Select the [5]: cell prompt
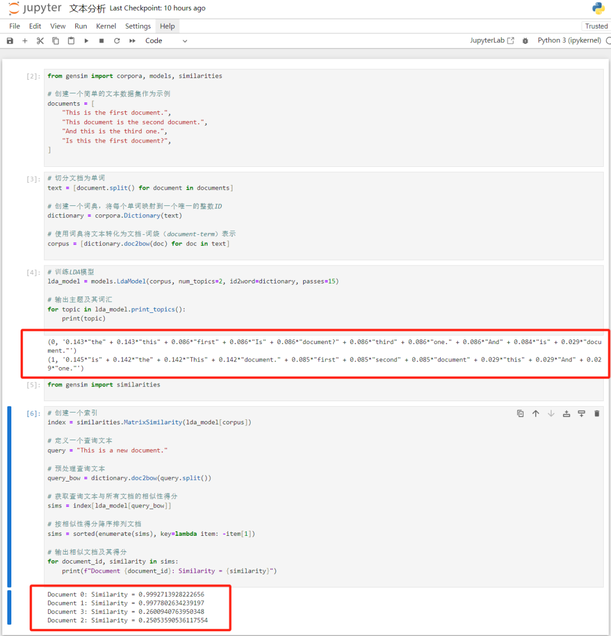The height and width of the screenshot is (636, 611). coord(33,385)
